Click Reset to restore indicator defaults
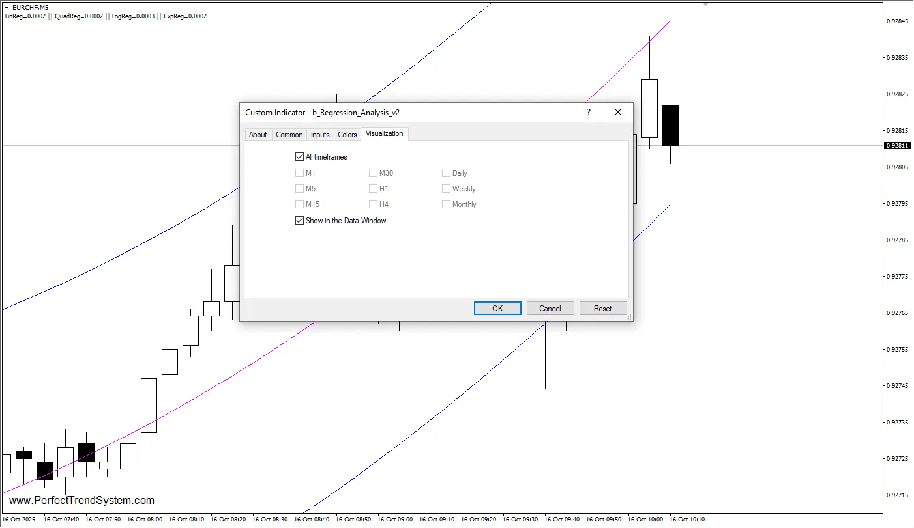 tap(602, 308)
